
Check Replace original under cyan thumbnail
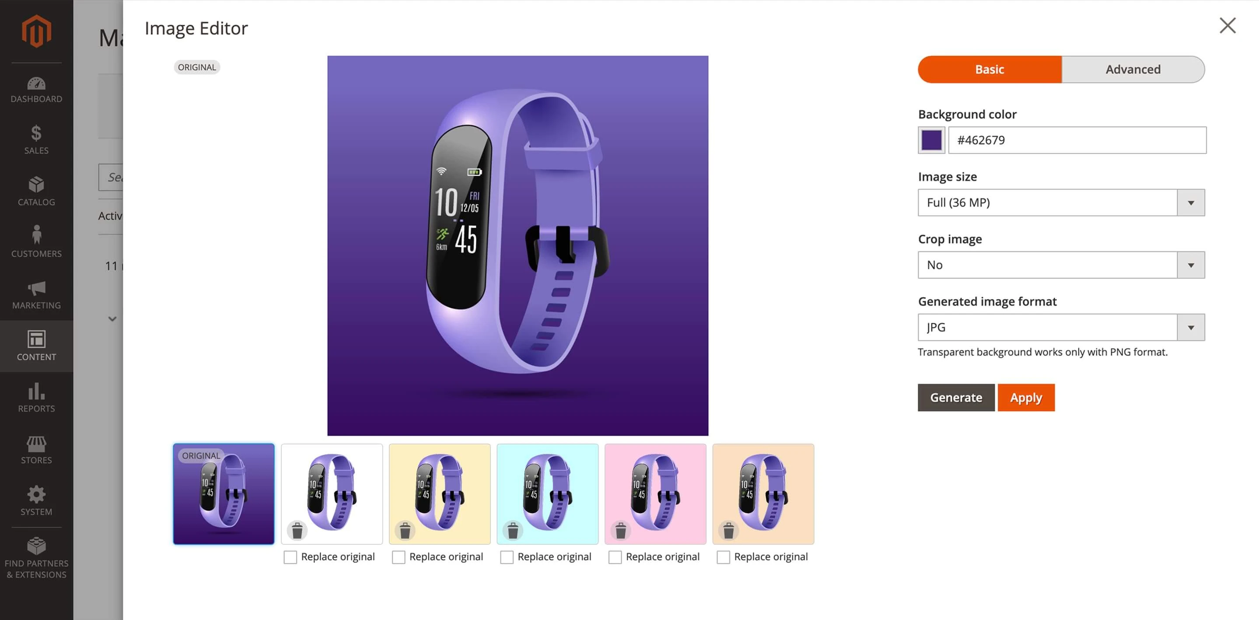pos(507,557)
